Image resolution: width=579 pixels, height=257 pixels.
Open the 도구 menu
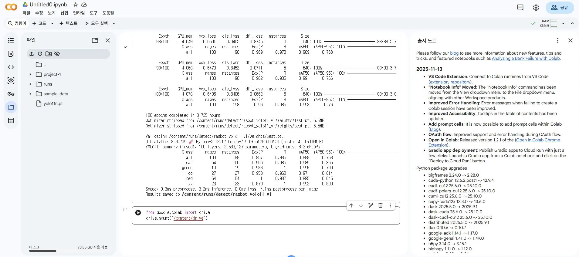click(93, 13)
